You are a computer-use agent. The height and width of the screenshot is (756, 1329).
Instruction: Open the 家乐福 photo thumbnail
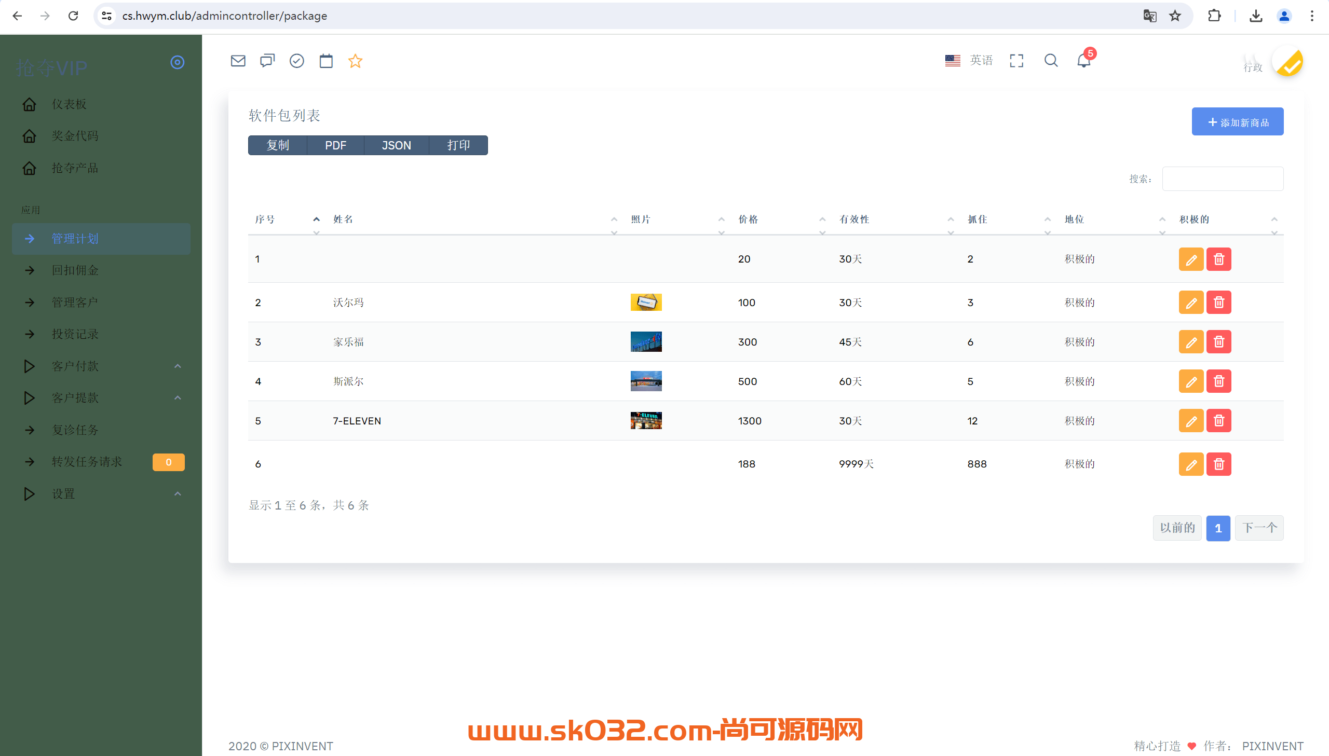coord(646,341)
